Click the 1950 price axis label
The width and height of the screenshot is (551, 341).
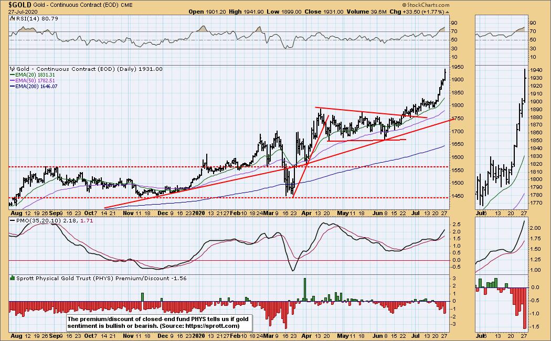click(x=458, y=67)
